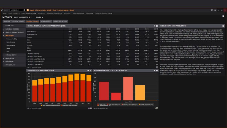Switch to Market data & Tools tab
Screen dimensions: 227x128
[60, 21]
